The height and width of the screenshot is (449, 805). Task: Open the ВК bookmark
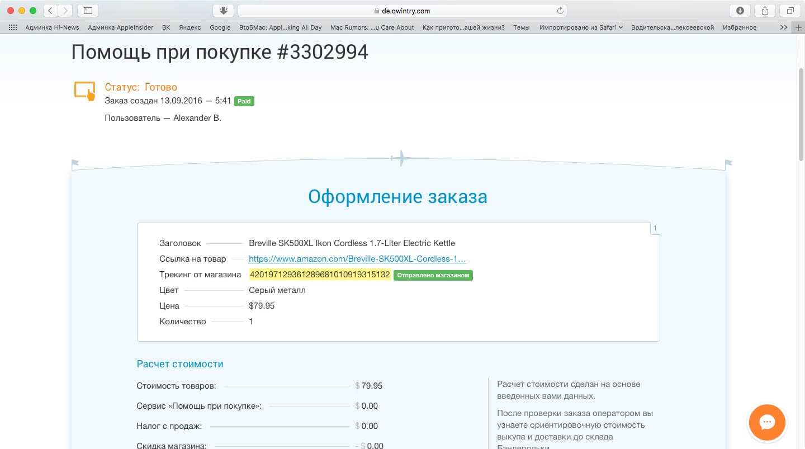166,27
